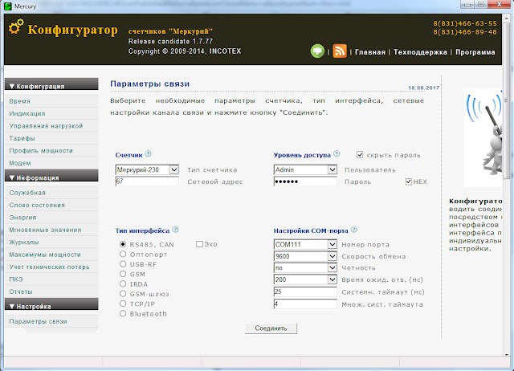Click the green chat bubble icon
The height and width of the screenshot is (371, 514).
pos(317,51)
